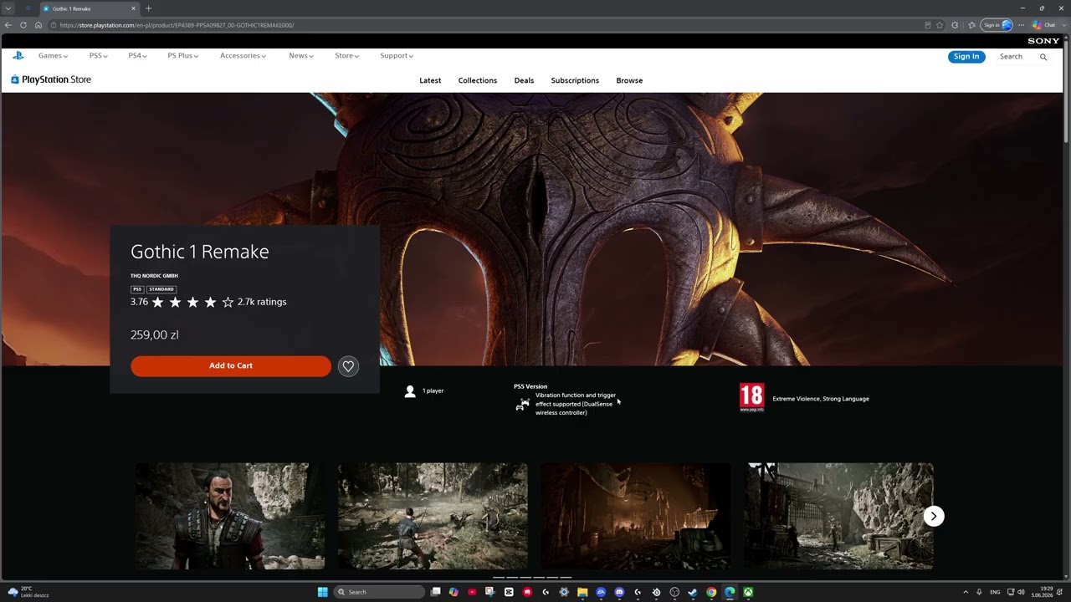Refresh the page with the reload icon
This screenshot has height=602, width=1071.
tap(23, 25)
